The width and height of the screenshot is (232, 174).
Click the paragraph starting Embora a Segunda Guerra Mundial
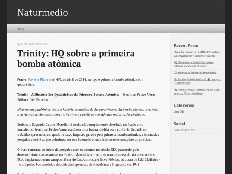pos(88,132)
